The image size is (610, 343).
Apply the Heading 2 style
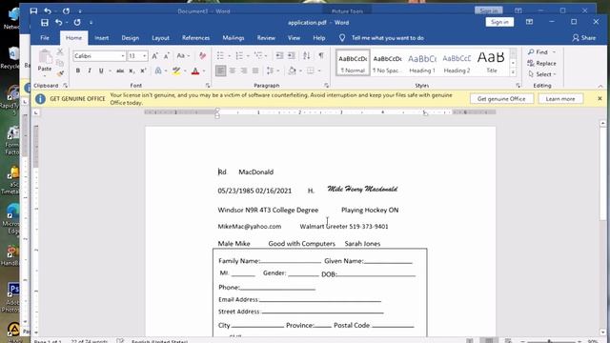[457, 63]
